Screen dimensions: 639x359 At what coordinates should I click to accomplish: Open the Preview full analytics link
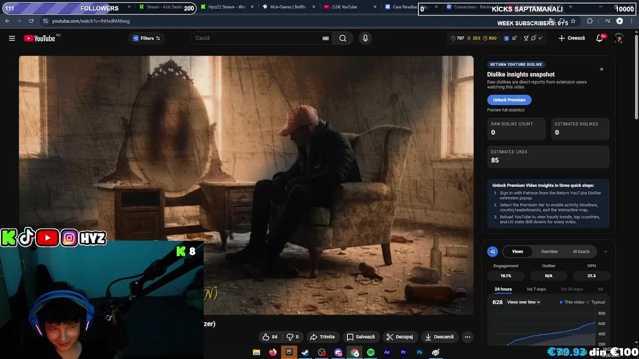click(x=506, y=110)
